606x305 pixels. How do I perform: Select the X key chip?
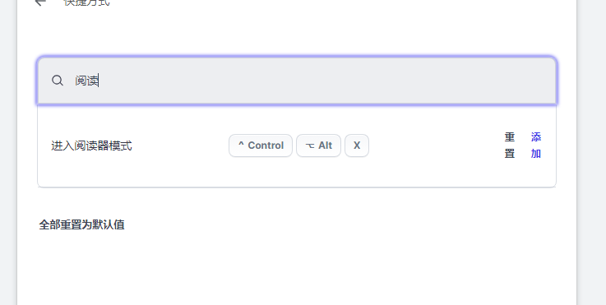pyautogui.click(x=357, y=146)
